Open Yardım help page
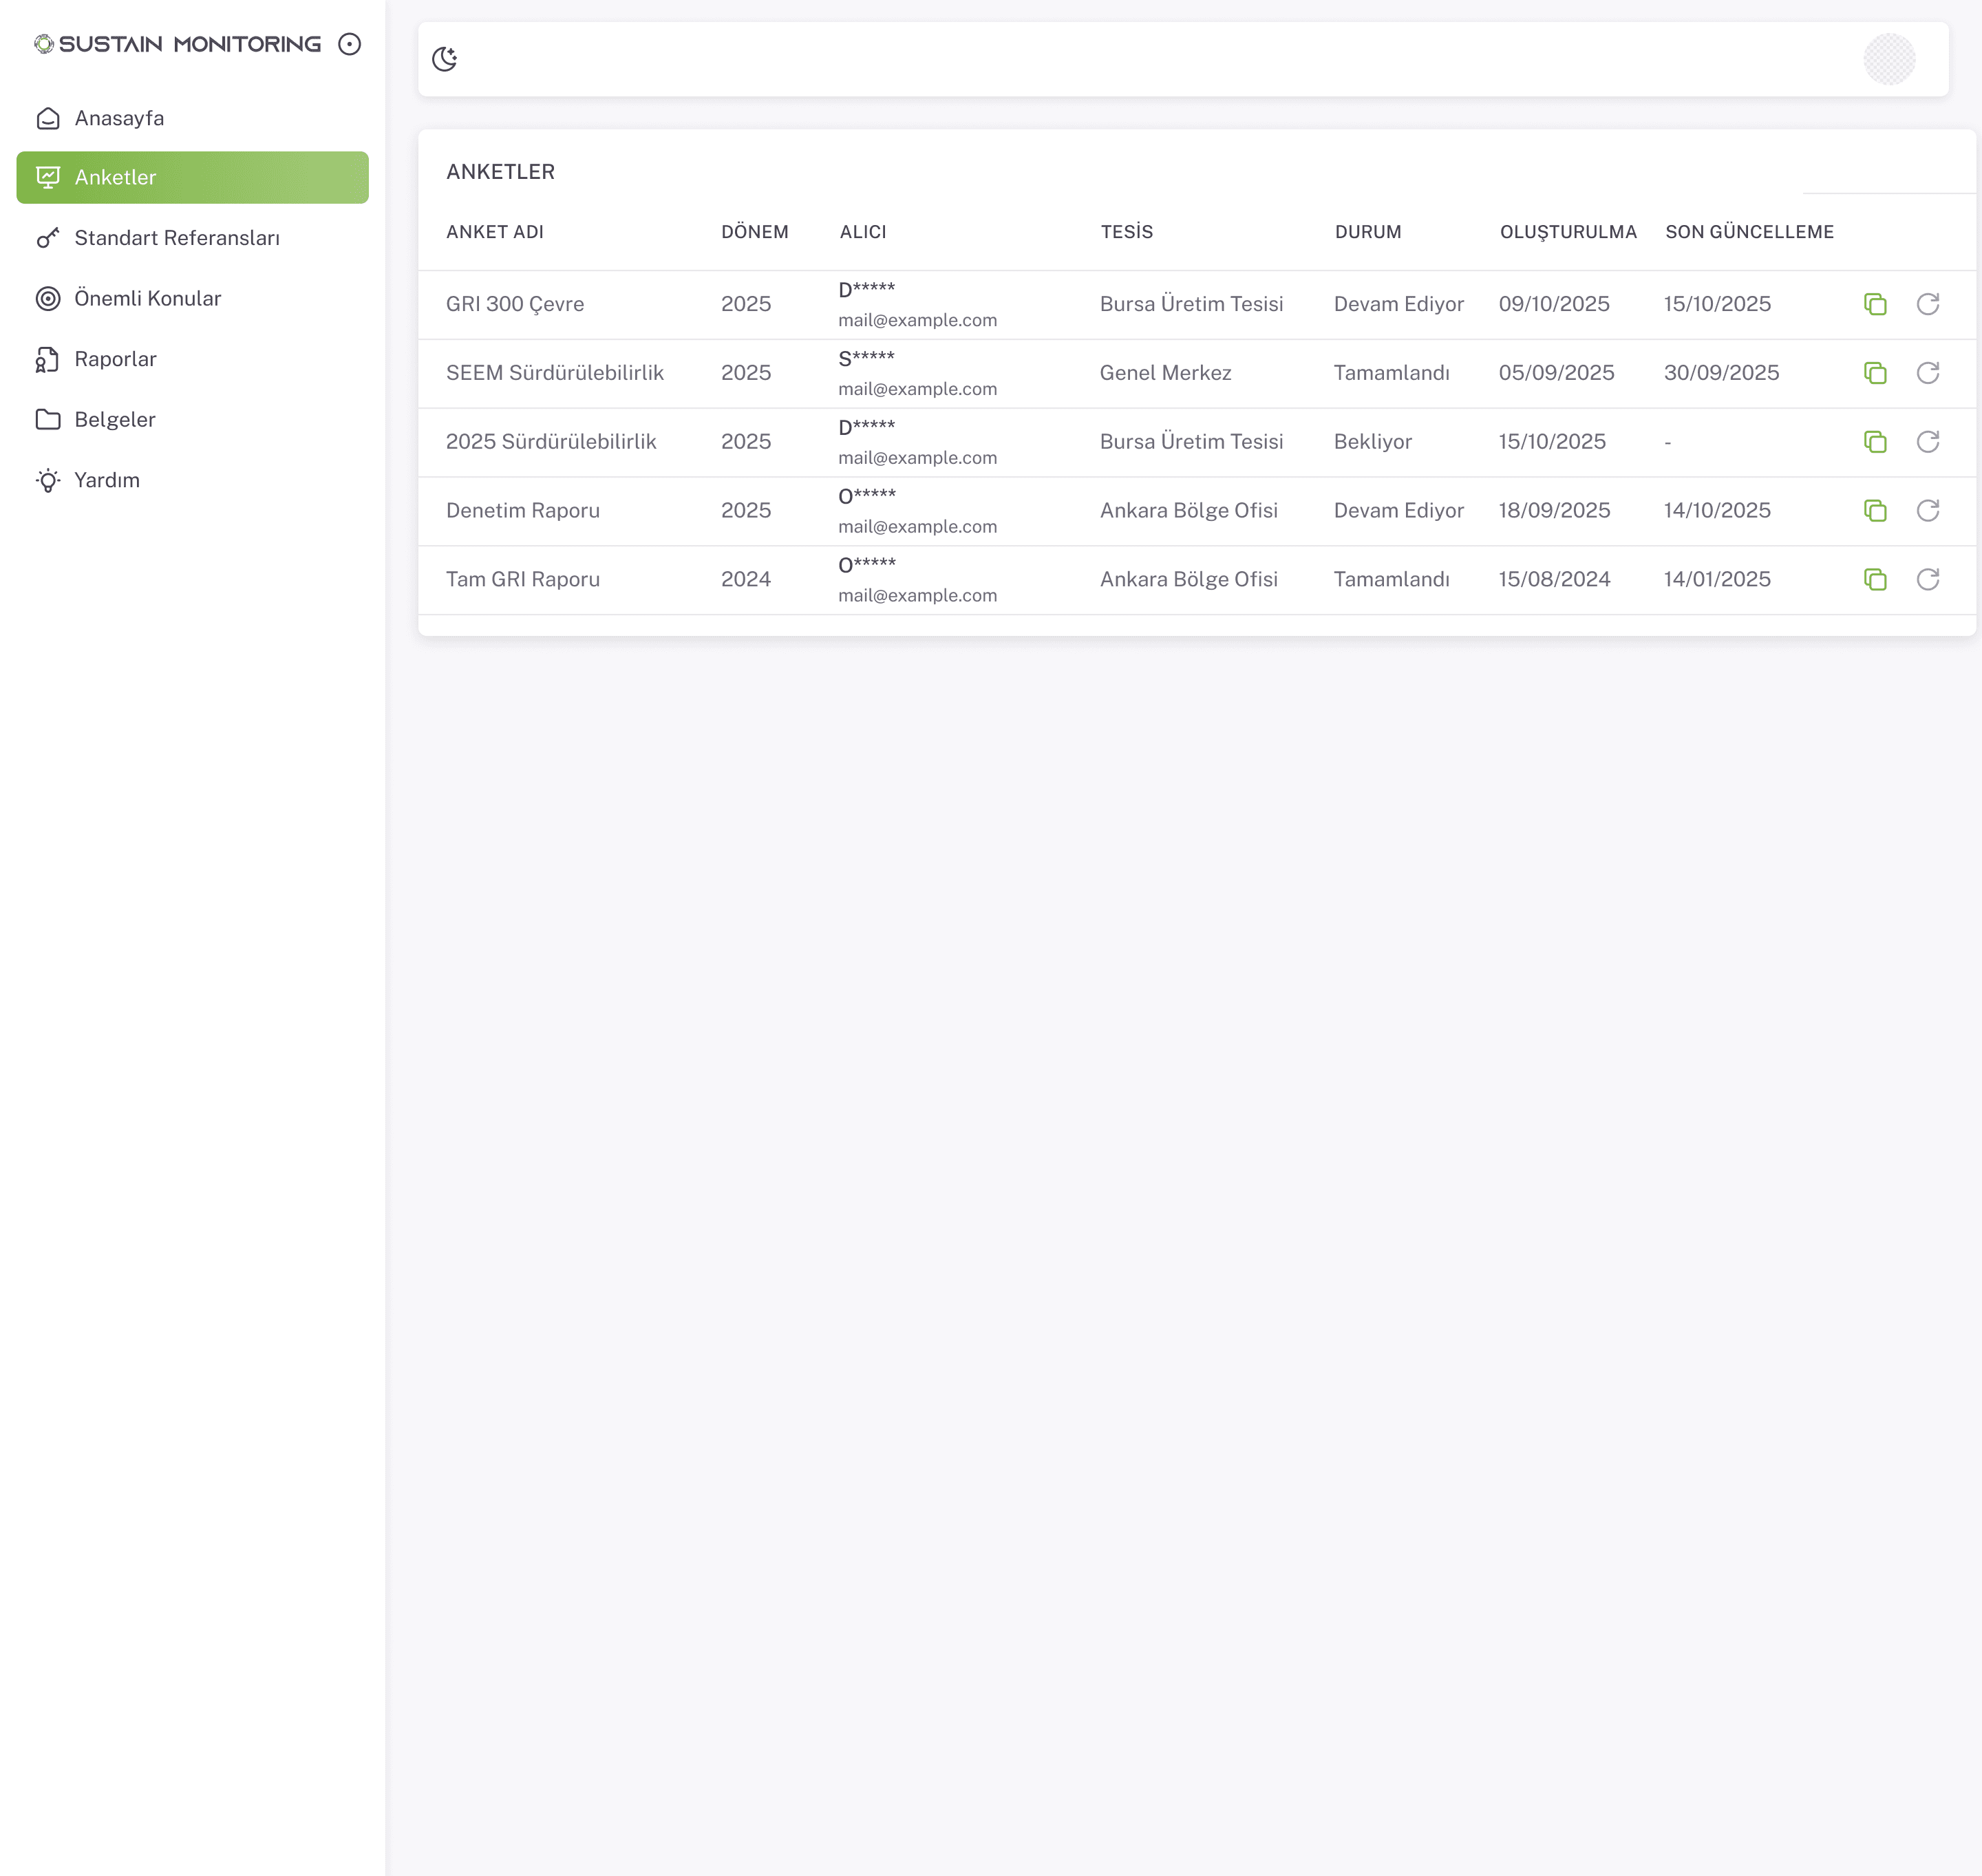 107,480
